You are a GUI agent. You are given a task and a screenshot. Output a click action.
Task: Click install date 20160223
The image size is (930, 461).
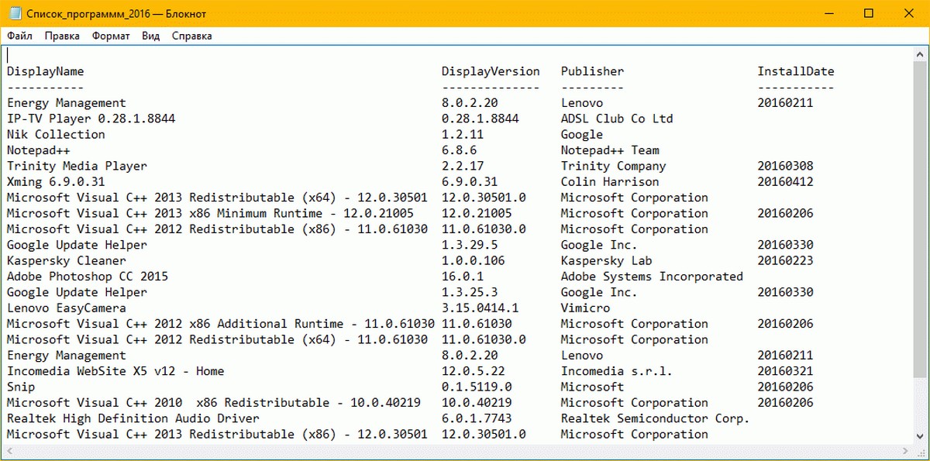tap(786, 260)
